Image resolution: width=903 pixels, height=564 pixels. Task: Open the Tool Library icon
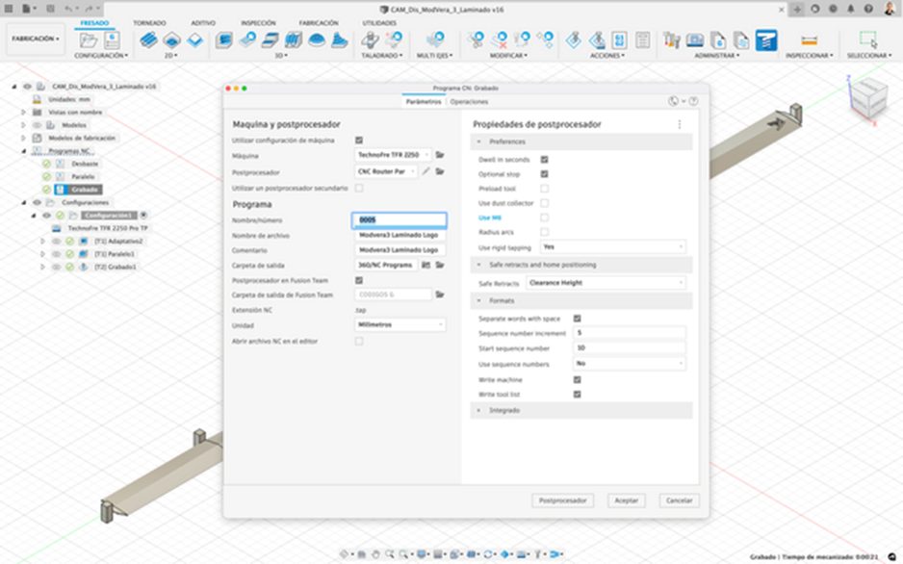[x=672, y=40]
